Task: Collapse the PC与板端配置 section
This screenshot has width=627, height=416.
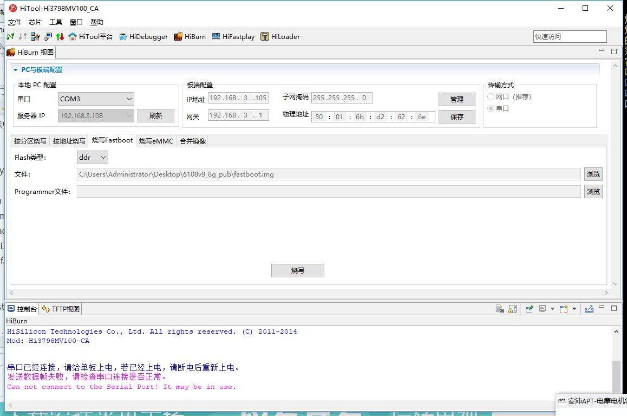Action: pyautogui.click(x=16, y=69)
